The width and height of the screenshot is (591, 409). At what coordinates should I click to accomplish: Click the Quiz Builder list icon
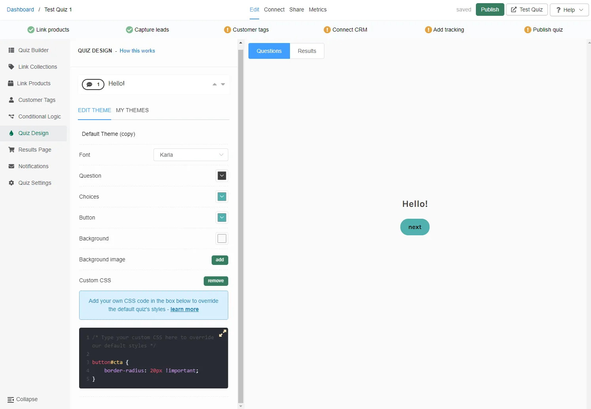point(11,50)
